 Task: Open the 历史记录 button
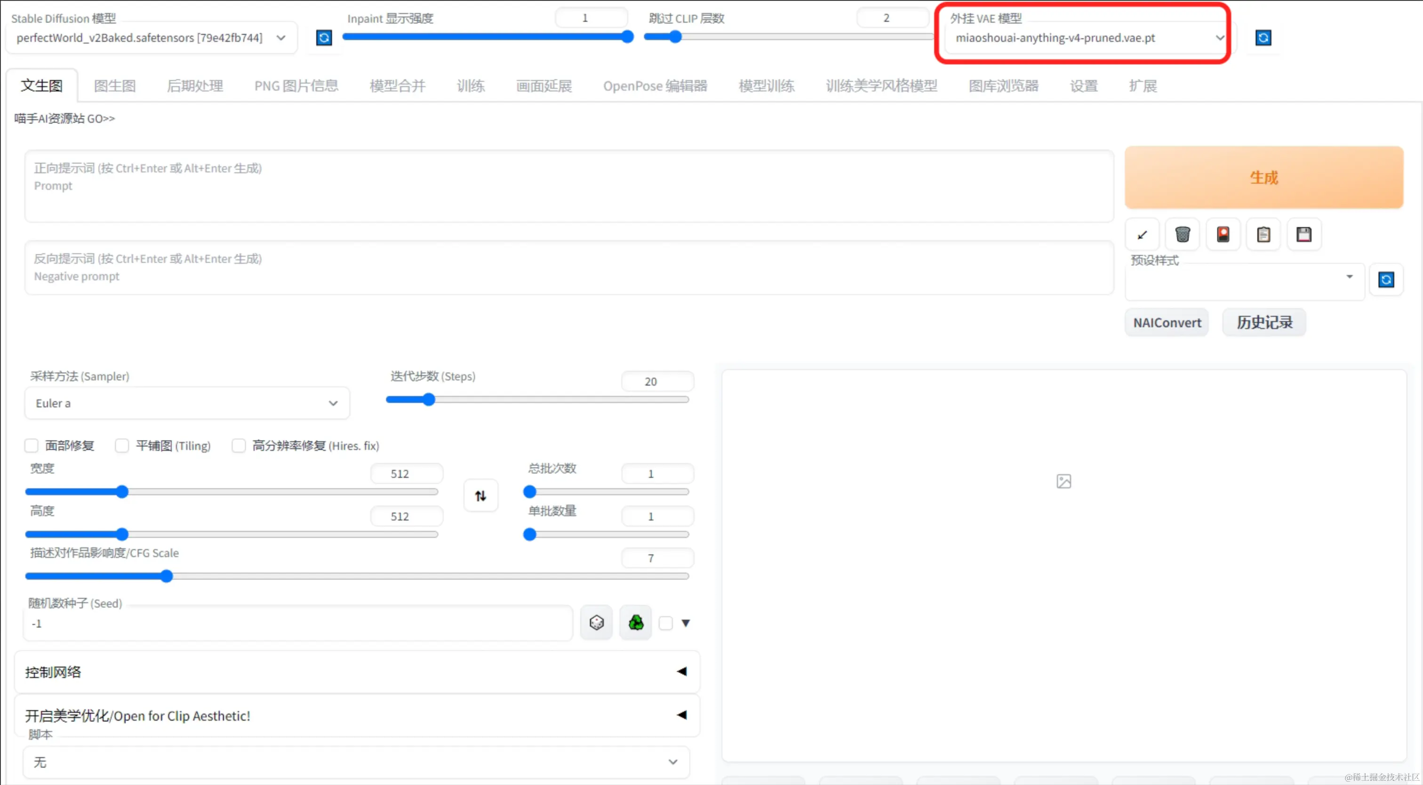click(x=1264, y=323)
